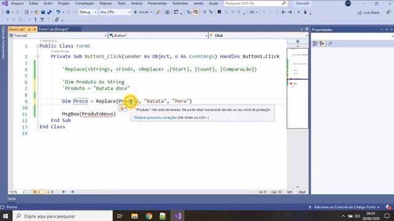Open the Compilação menu
Viewport: 394px width, 221px height.
pos(84,3)
